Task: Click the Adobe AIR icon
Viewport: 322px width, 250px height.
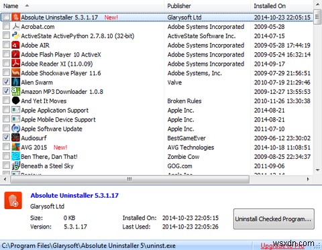Action: click(15, 45)
